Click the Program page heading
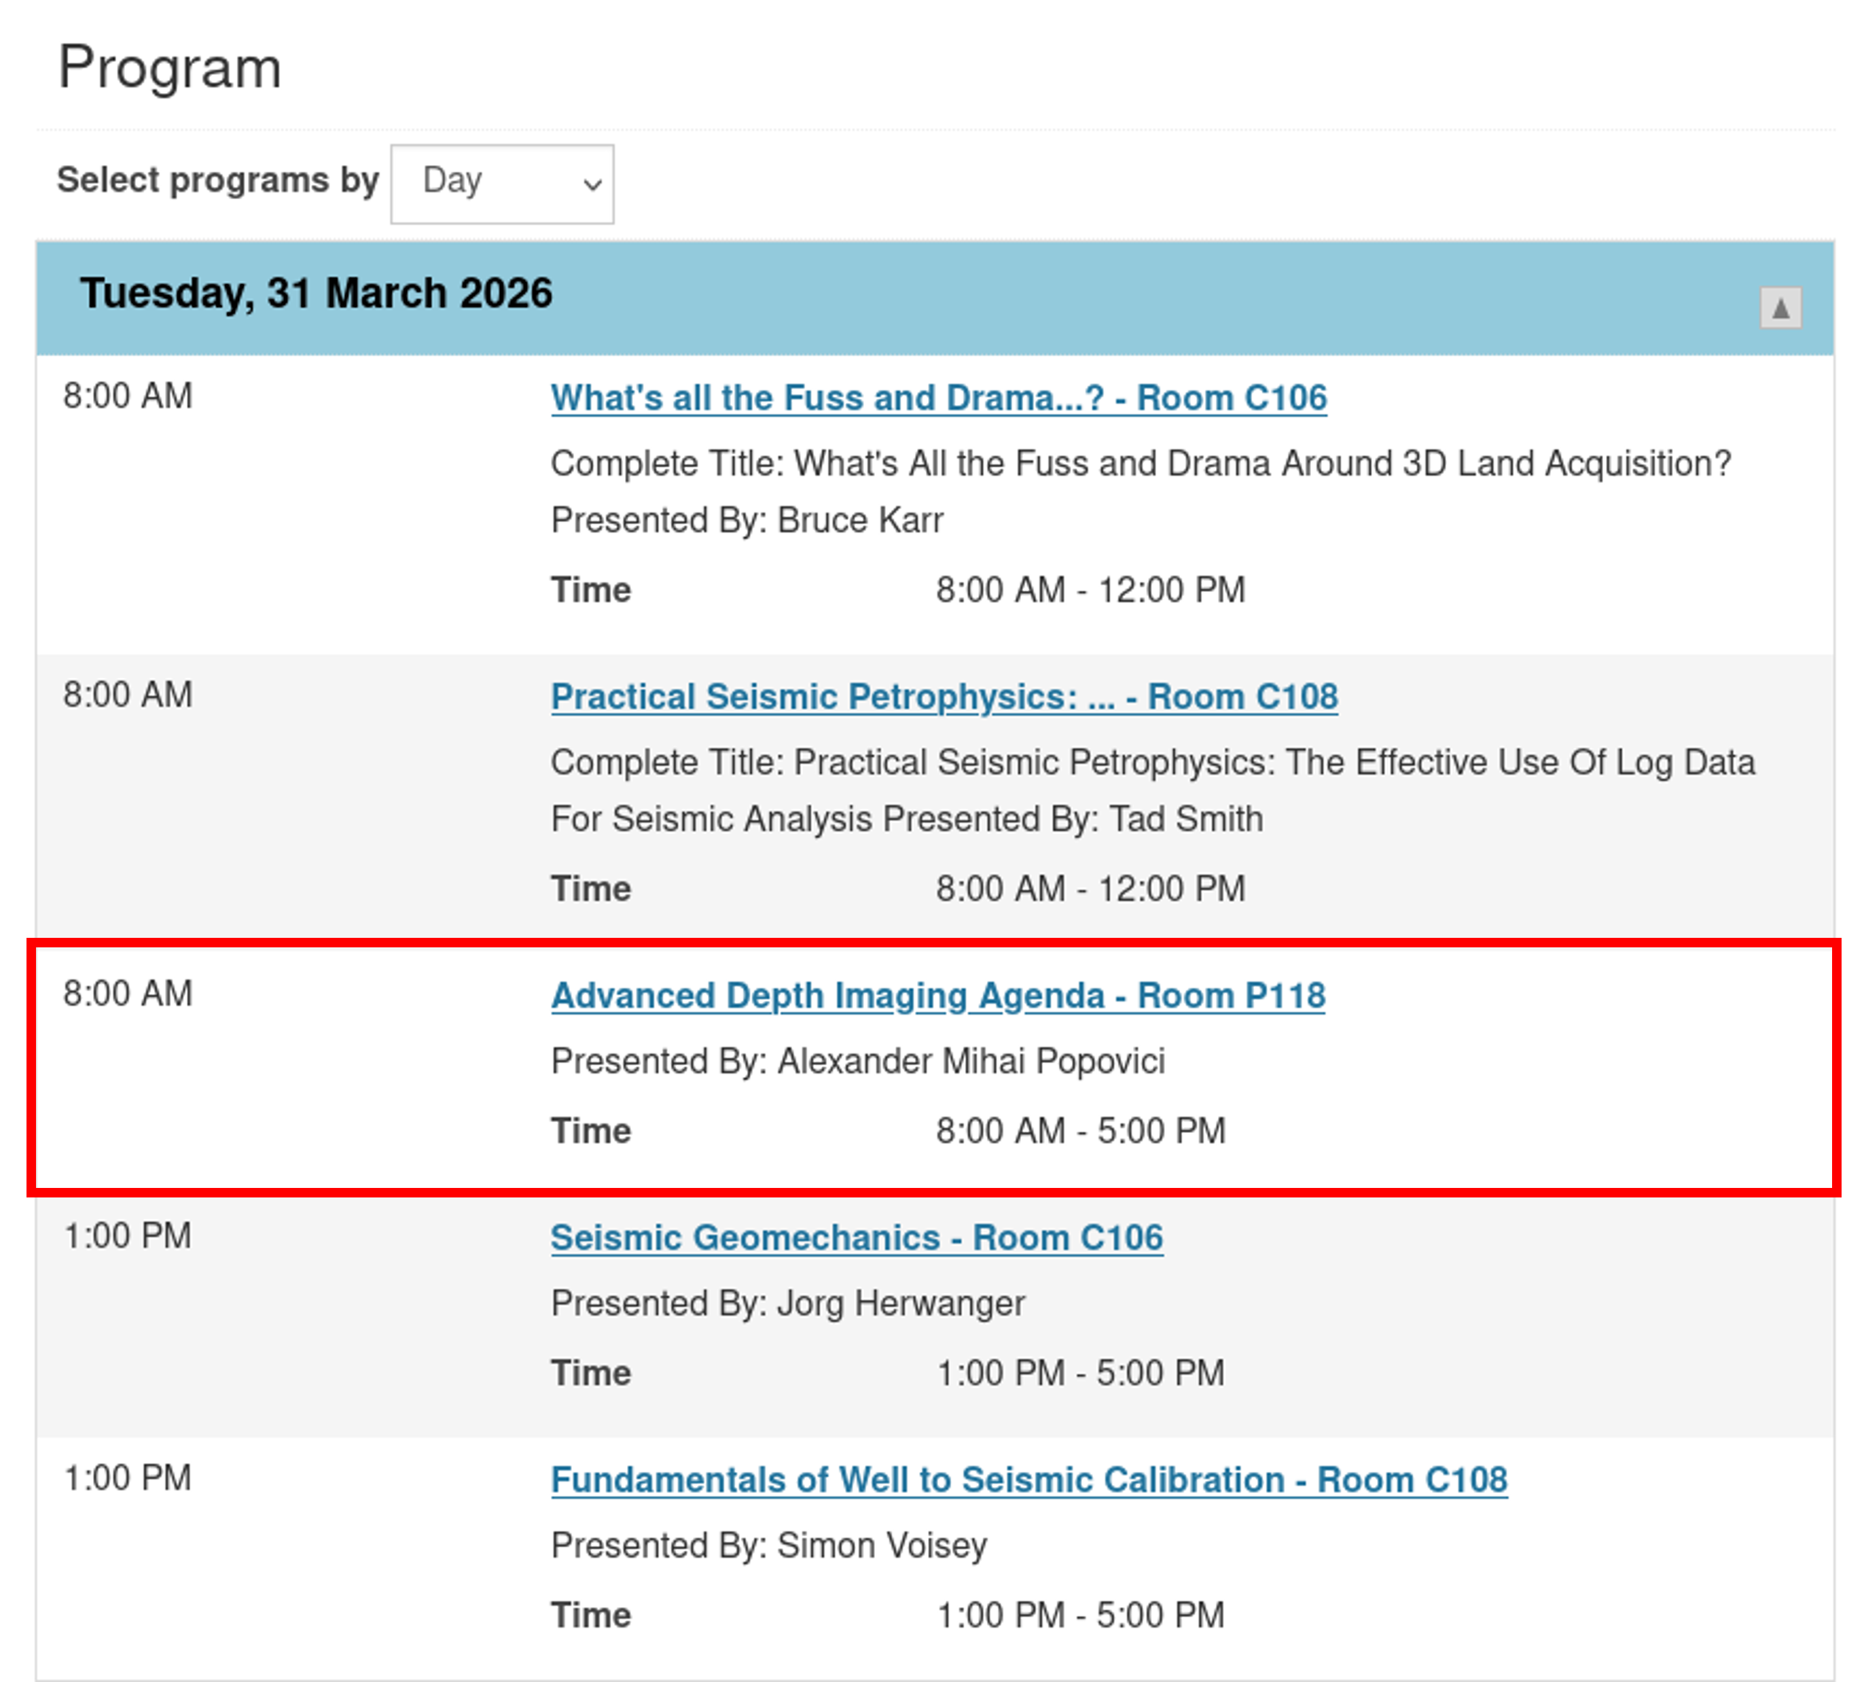Screen dimensions: 1864x1682 [x=169, y=67]
